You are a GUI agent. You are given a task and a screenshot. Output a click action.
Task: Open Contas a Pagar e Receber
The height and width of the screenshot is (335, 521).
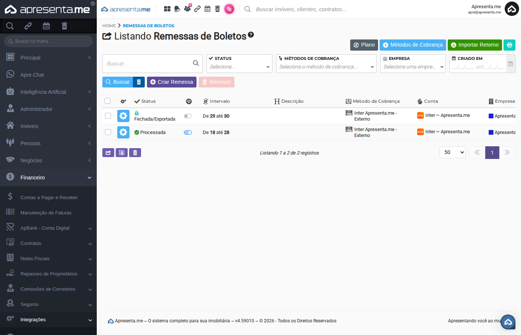tap(48, 198)
